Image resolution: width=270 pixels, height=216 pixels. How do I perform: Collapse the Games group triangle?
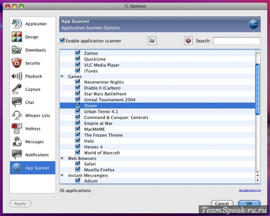click(62, 76)
